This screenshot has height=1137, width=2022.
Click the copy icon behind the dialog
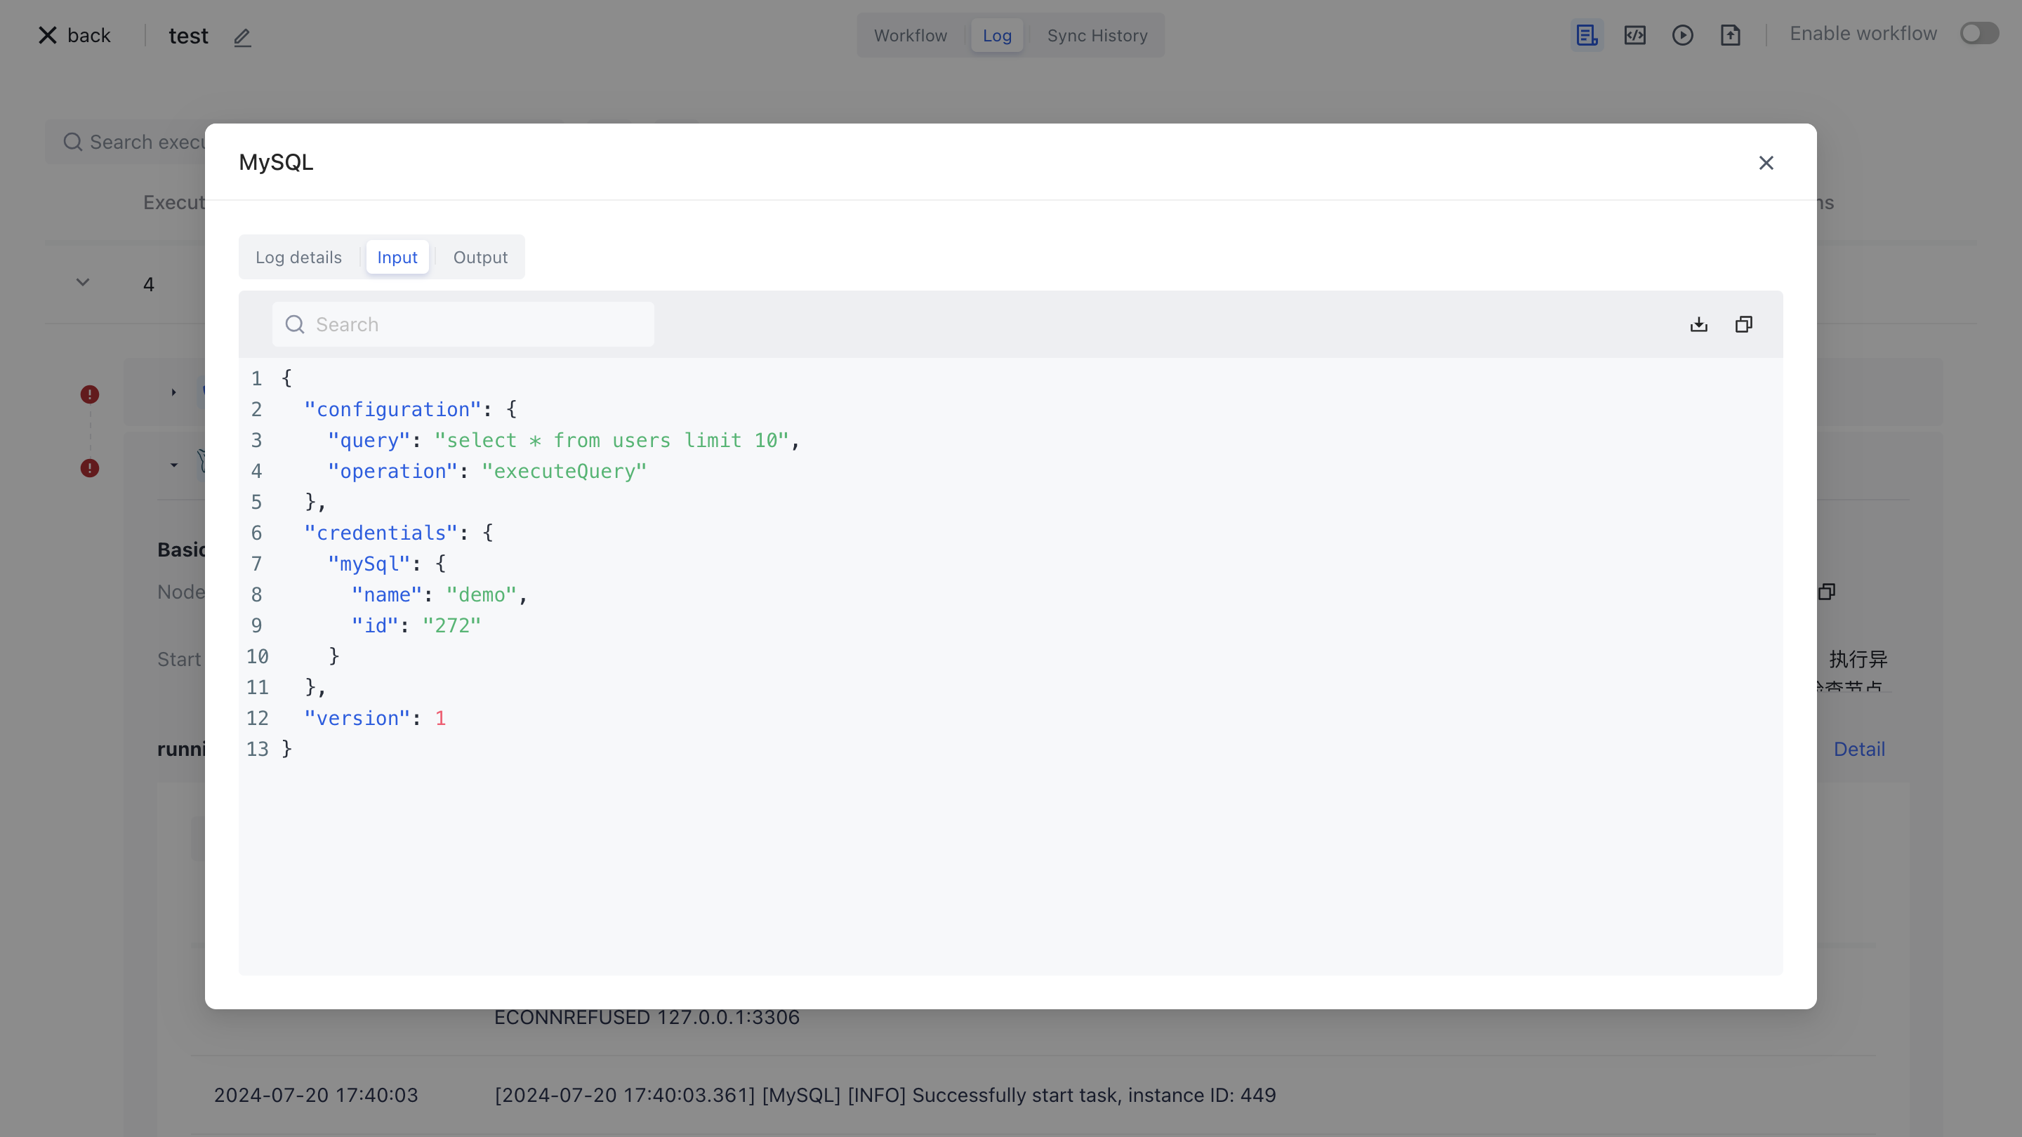(1827, 592)
